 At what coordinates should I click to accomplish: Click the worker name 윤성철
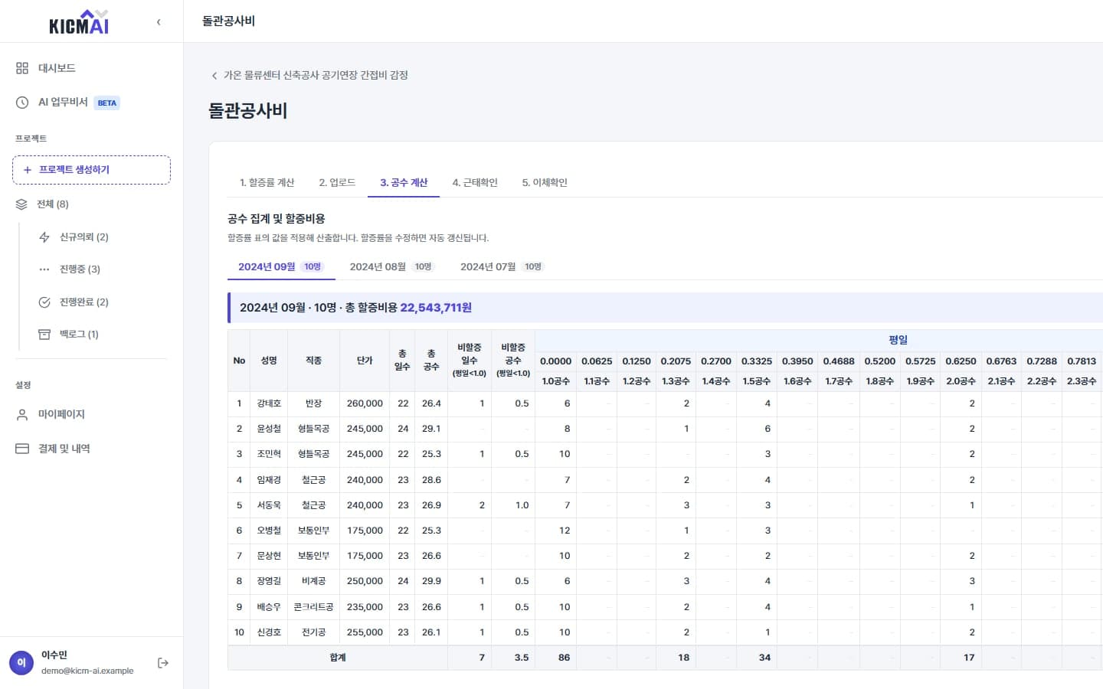click(269, 429)
